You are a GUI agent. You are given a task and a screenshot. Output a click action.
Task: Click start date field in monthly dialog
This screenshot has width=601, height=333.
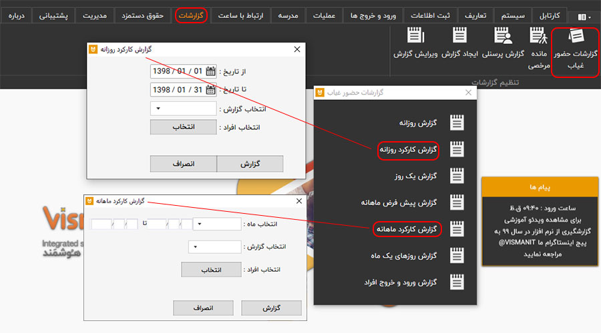[x=170, y=224]
